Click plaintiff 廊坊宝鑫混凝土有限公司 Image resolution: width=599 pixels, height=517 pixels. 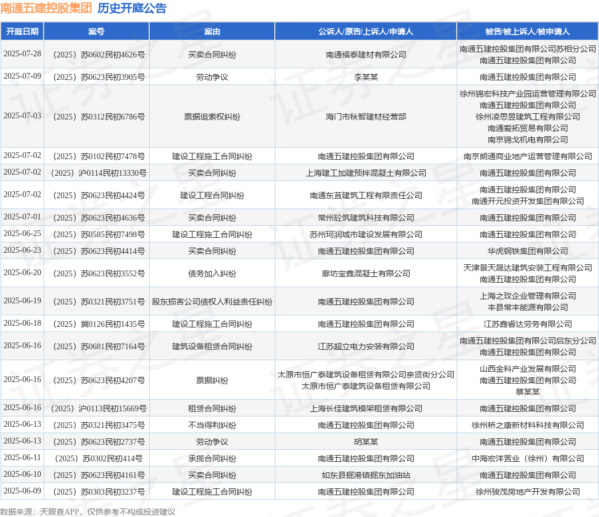point(366,273)
